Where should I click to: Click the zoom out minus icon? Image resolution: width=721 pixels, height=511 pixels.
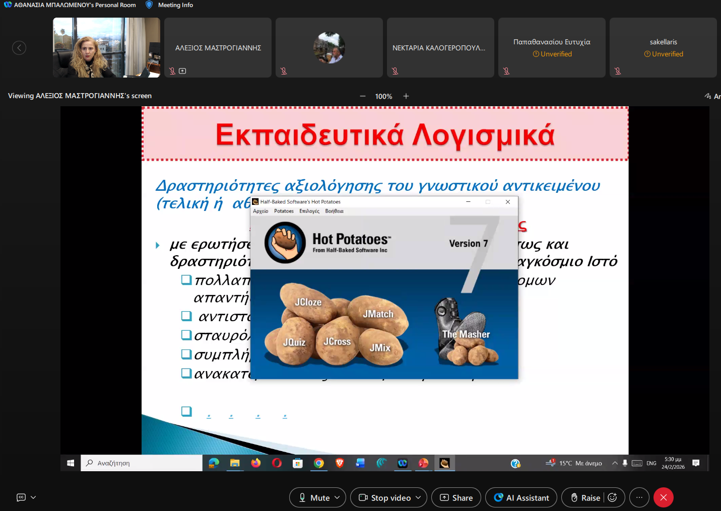coord(362,96)
